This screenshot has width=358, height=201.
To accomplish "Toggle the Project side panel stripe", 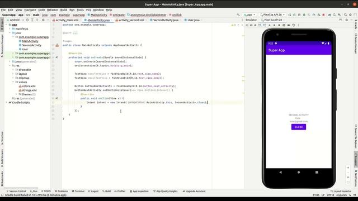I will pos(2,25).
